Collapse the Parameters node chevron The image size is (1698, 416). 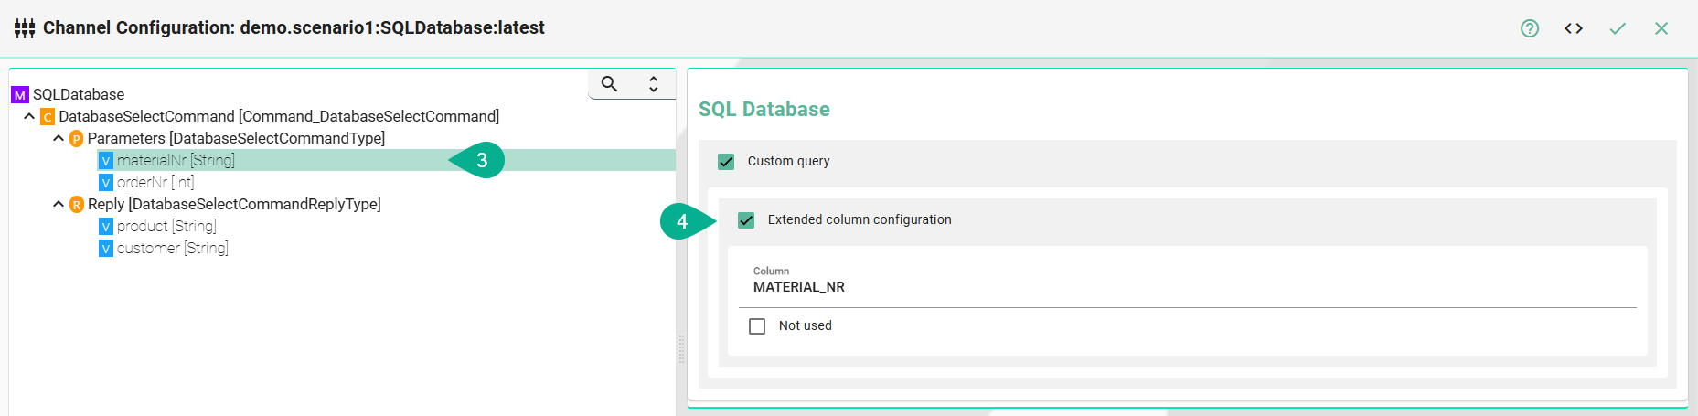click(x=59, y=138)
